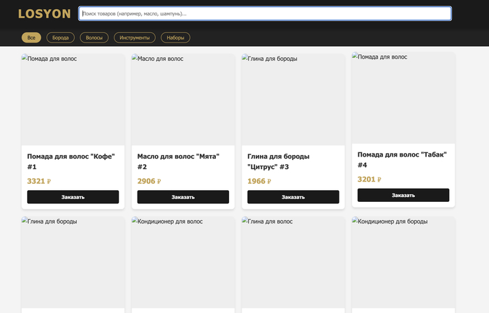View the Помада "Табак" #4 image
Image resolution: width=489 pixels, height=313 pixels.
403,98
